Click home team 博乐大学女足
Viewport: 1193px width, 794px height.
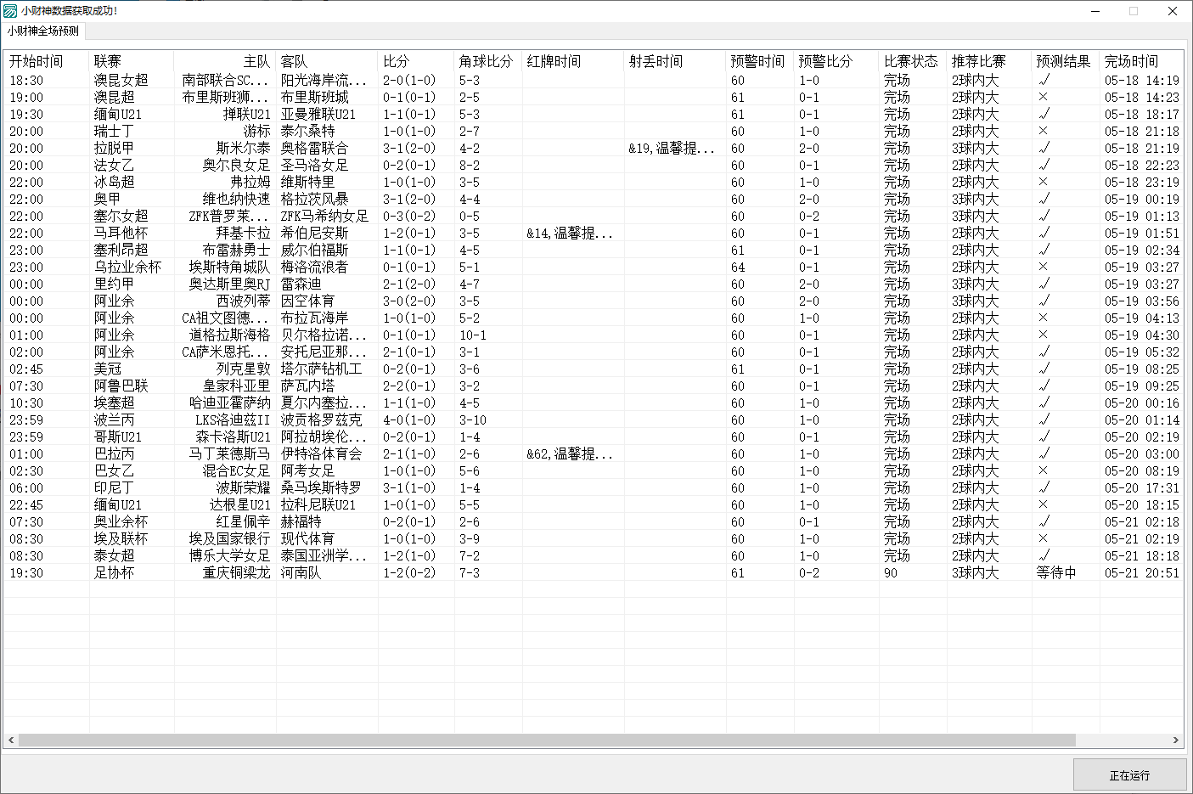(229, 555)
